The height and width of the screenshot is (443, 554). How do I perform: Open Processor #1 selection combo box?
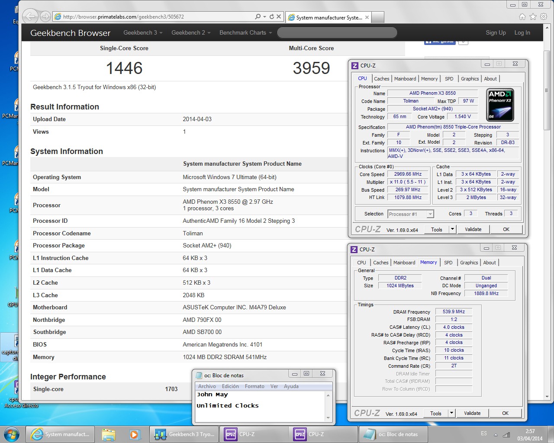tap(411, 214)
